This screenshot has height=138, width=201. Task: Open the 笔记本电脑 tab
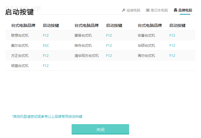pos(159,10)
